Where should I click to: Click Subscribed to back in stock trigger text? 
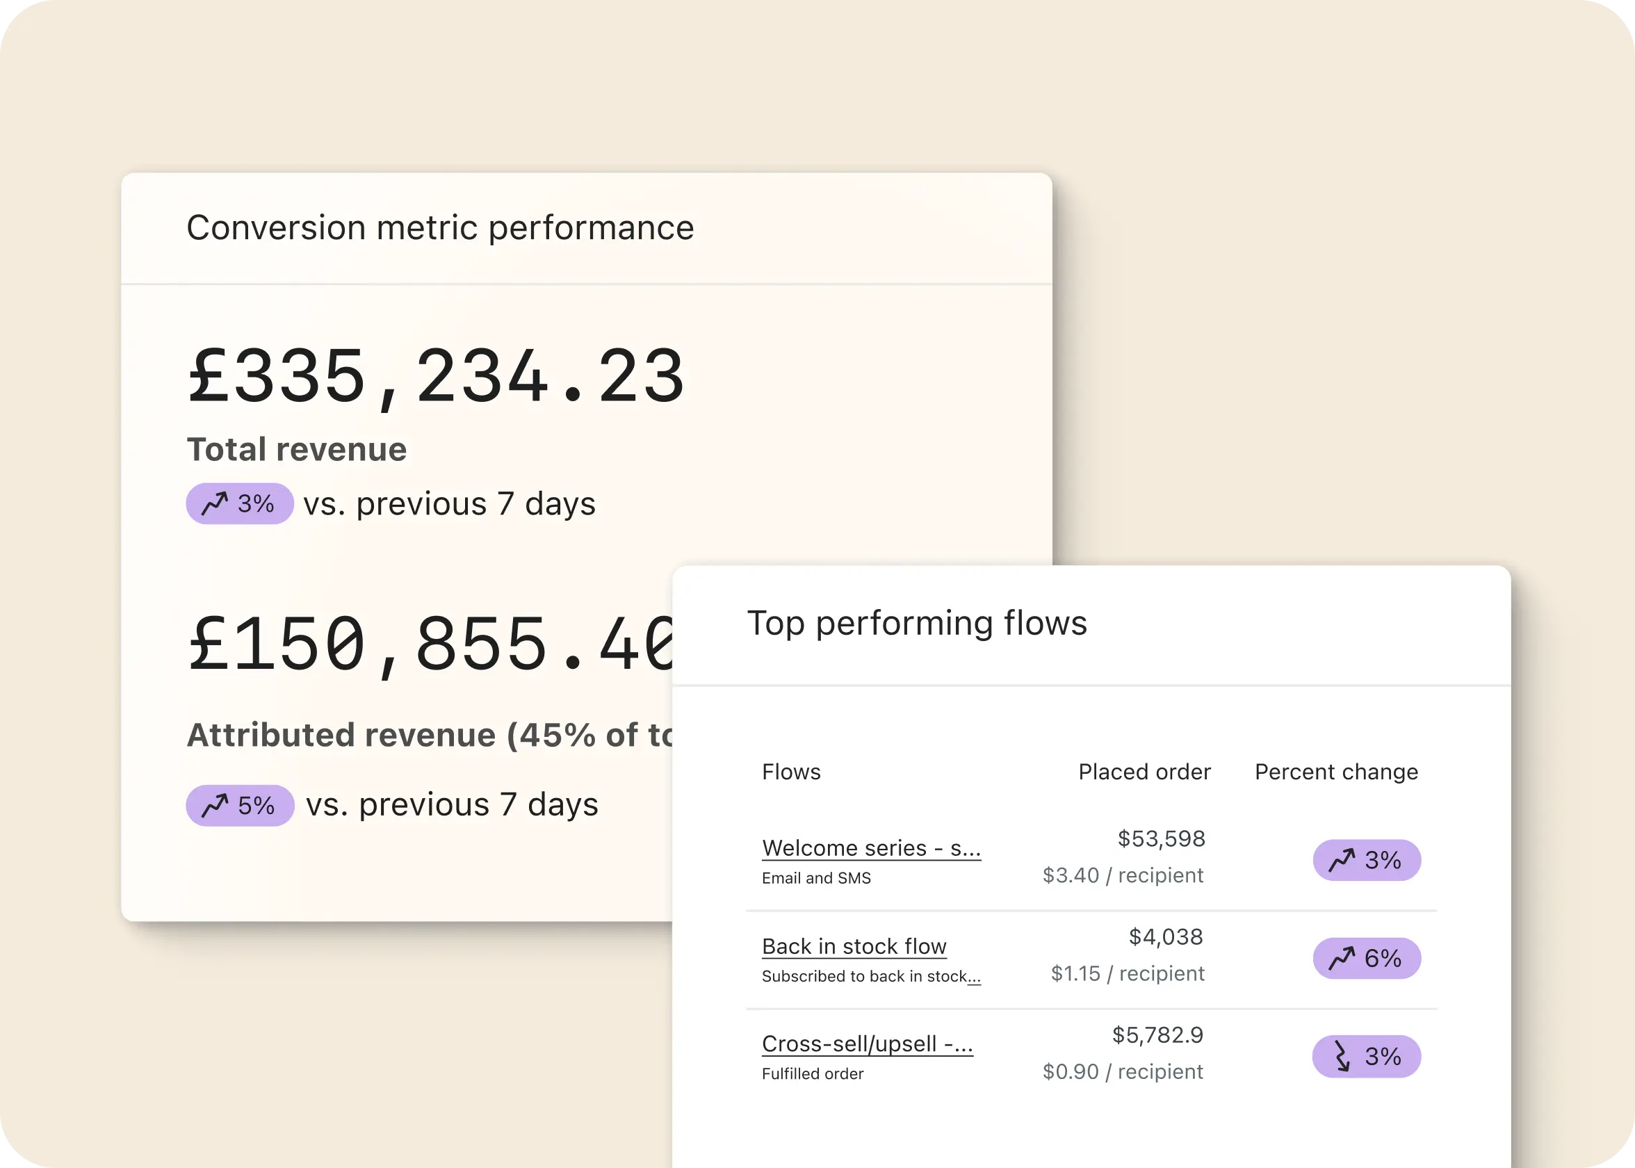pos(871,976)
